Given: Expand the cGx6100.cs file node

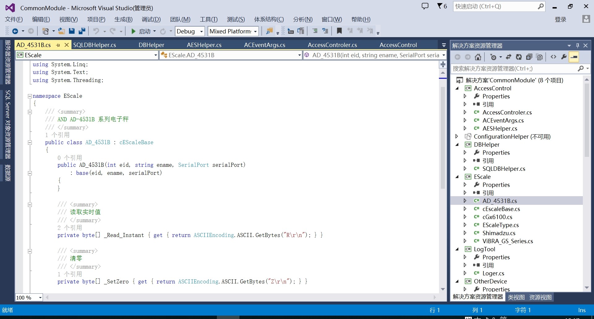Looking at the screenshot, I should click(x=465, y=217).
